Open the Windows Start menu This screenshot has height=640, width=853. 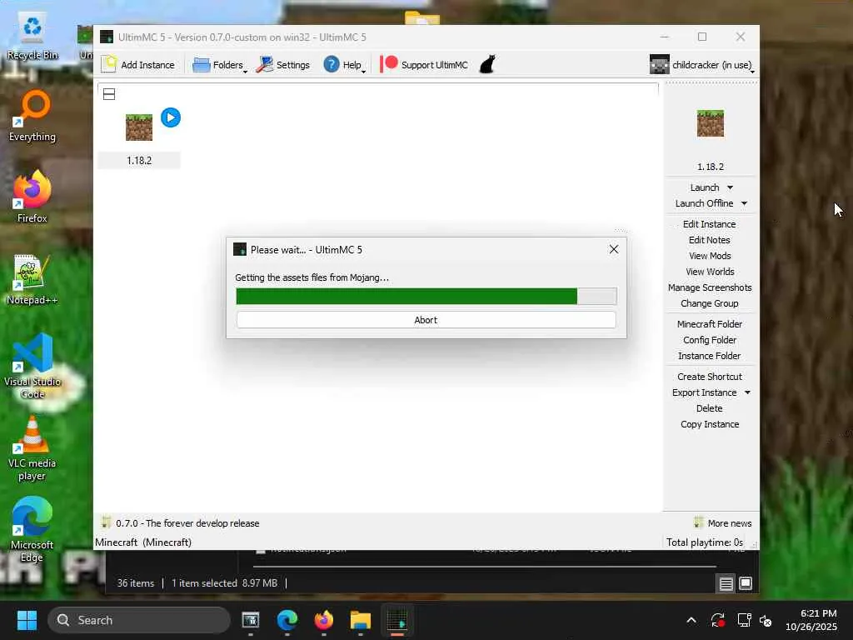[x=27, y=620]
